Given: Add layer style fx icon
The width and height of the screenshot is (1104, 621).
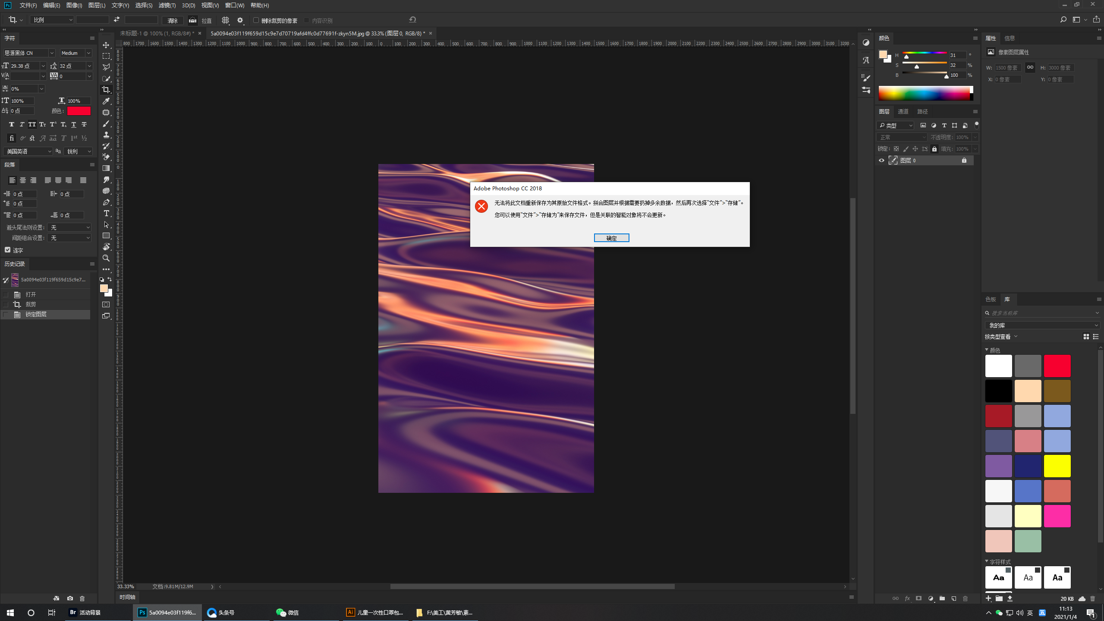Looking at the screenshot, I should point(907,598).
